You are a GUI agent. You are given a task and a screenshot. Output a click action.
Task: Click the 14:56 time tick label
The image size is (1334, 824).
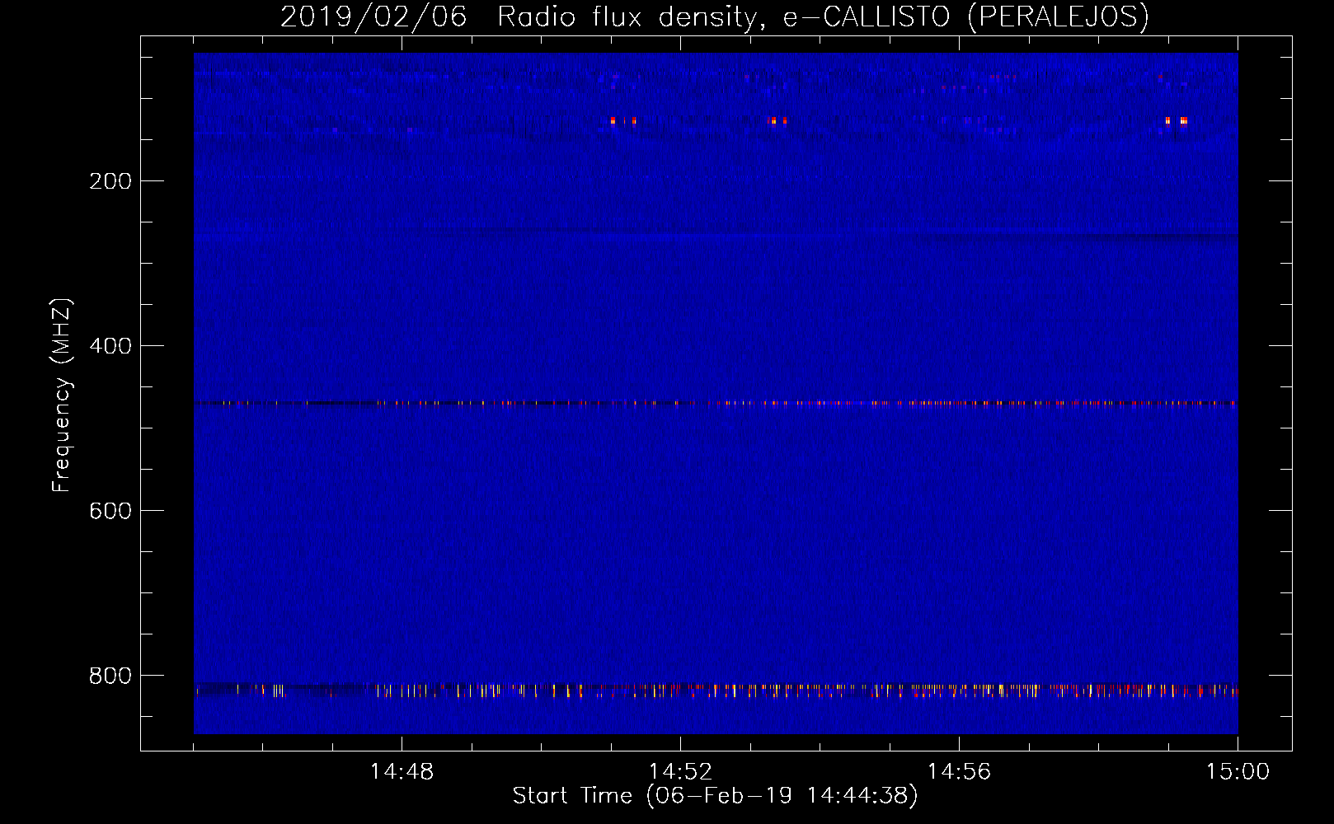(x=959, y=772)
